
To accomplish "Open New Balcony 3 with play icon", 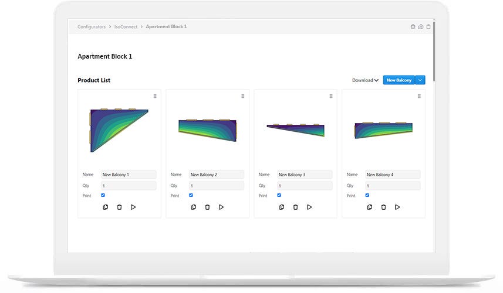I will tap(309, 207).
